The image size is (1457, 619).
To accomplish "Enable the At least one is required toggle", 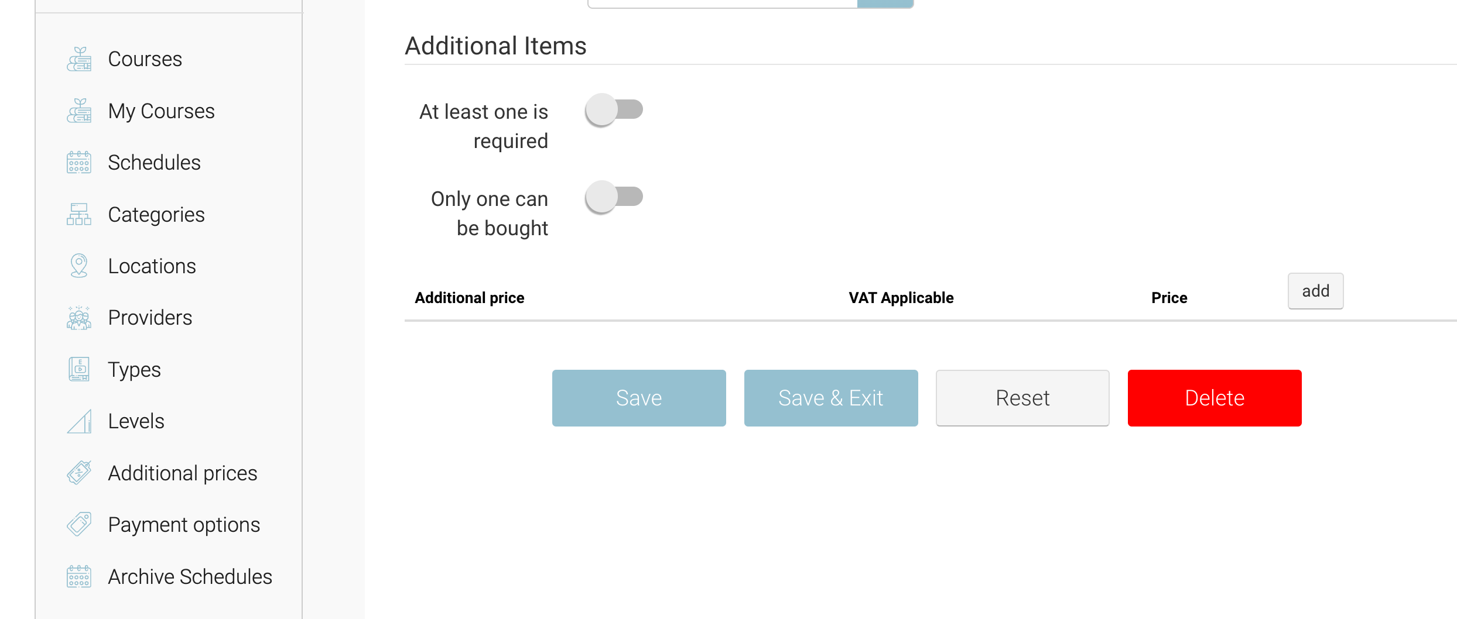I will (x=614, y=109).
